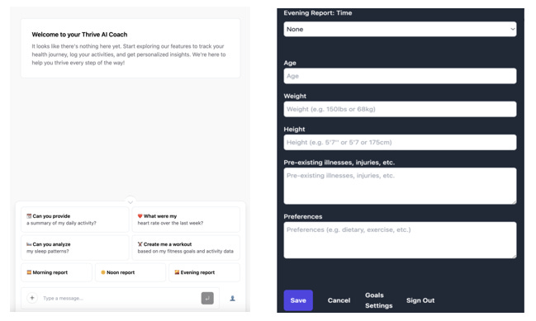Click the Pre-existing illnesses text area
This screenshot has height=321, width=536.
pos(400,186)
